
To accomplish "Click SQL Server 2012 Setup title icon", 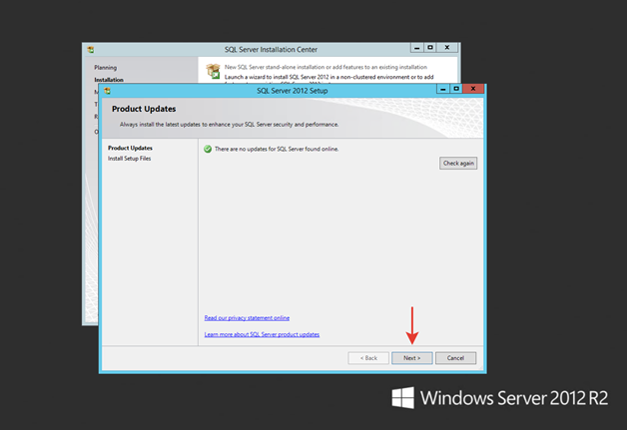I will [x=107, y=91].
